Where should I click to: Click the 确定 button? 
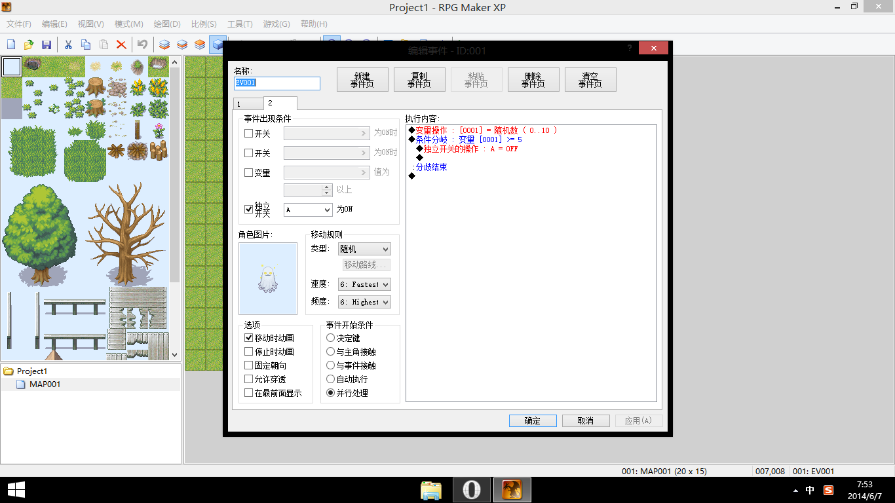click(533, 421)
